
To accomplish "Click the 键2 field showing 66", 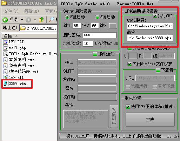I will 95,26.
